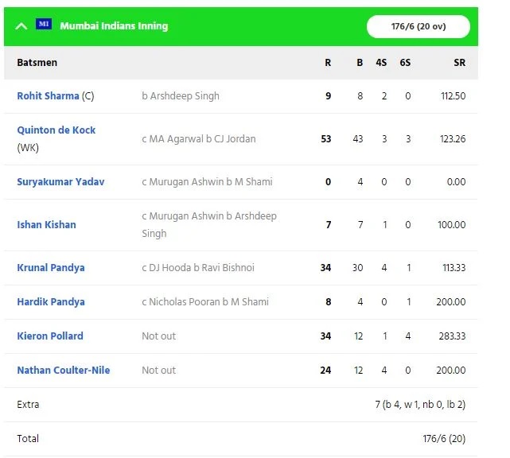Viewport: 510px width, 458px height.
Task: Click the 176/6 (20 ov) score pill
Action: 418,26
